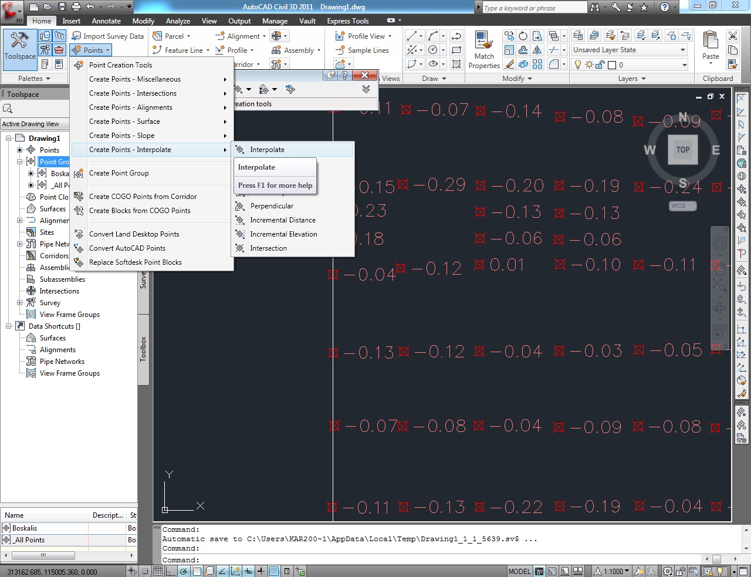The height and width of the screenshot is (577, 751).
Task: Select the Erase tool in Modify panel
Action: pos(509,64)
